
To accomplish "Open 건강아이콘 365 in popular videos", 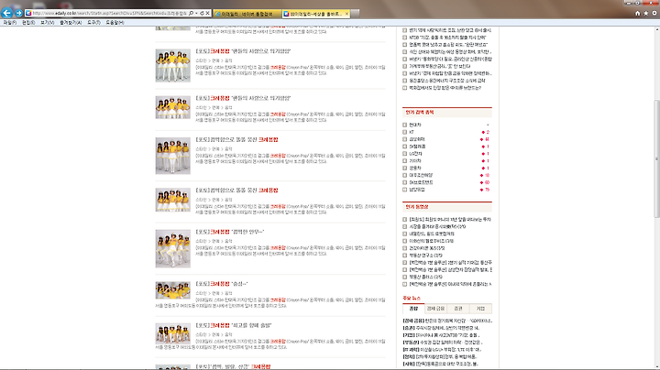I will 427,248.
